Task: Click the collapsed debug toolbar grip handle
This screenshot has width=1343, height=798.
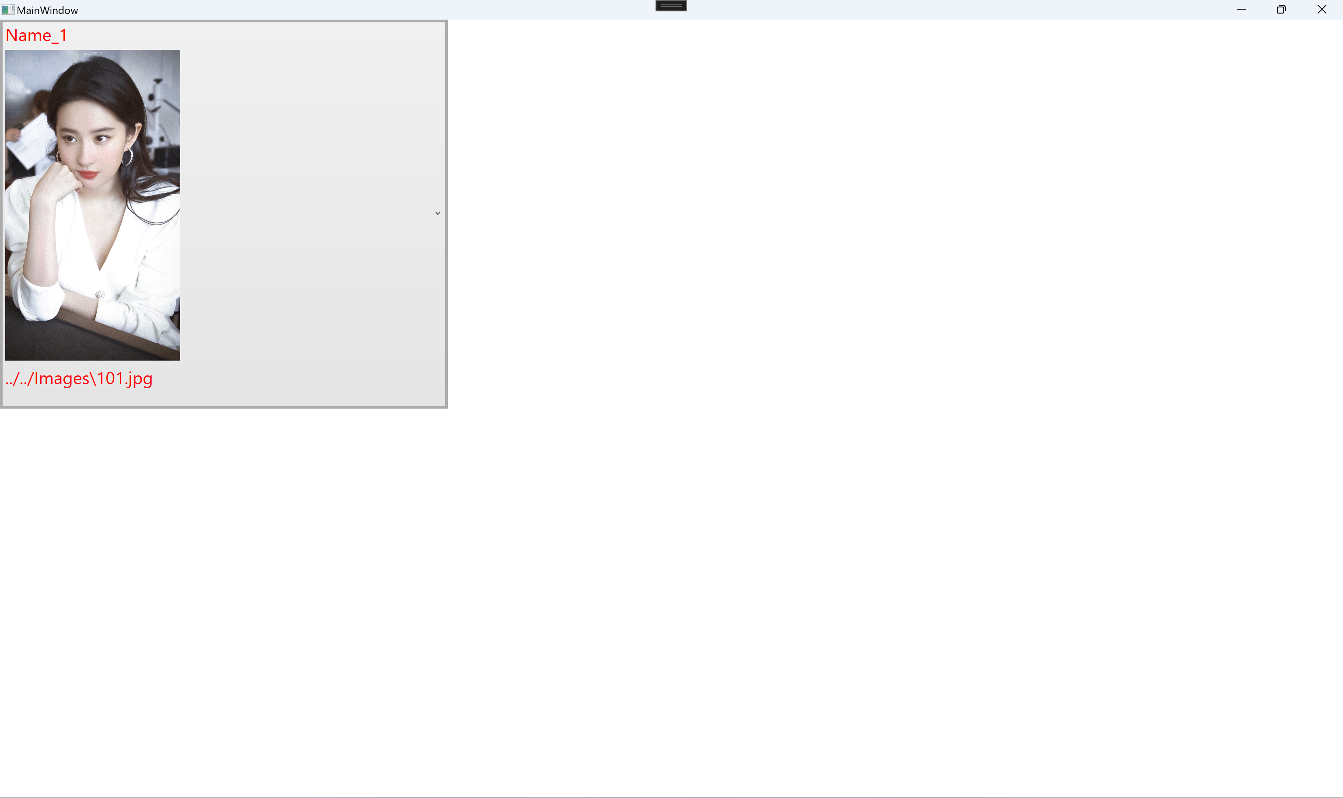Action: [671, 5]
